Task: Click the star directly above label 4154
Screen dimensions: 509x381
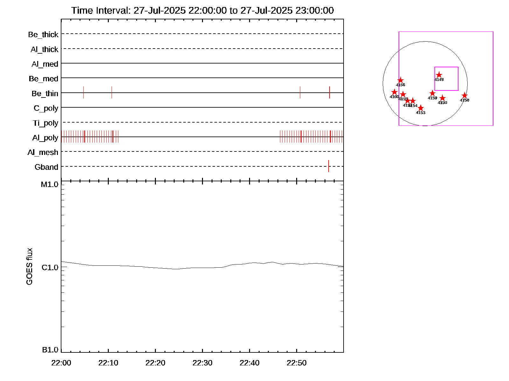Action: [x=413, y=101]
